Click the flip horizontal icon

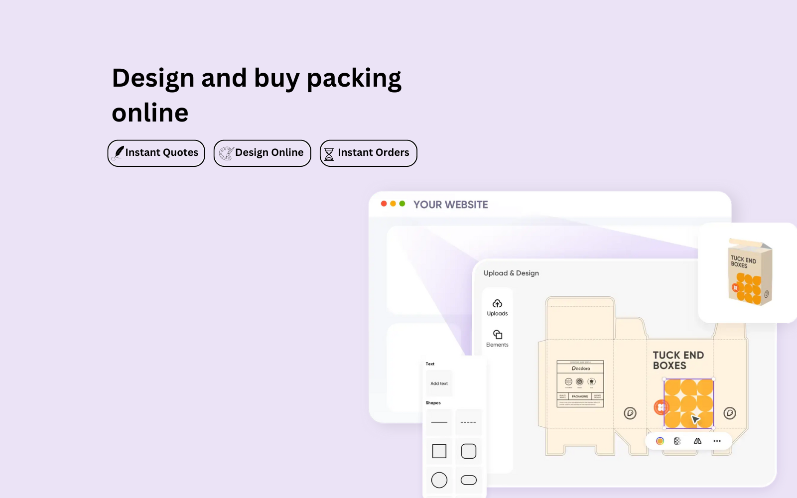click(x=697, y=441)
